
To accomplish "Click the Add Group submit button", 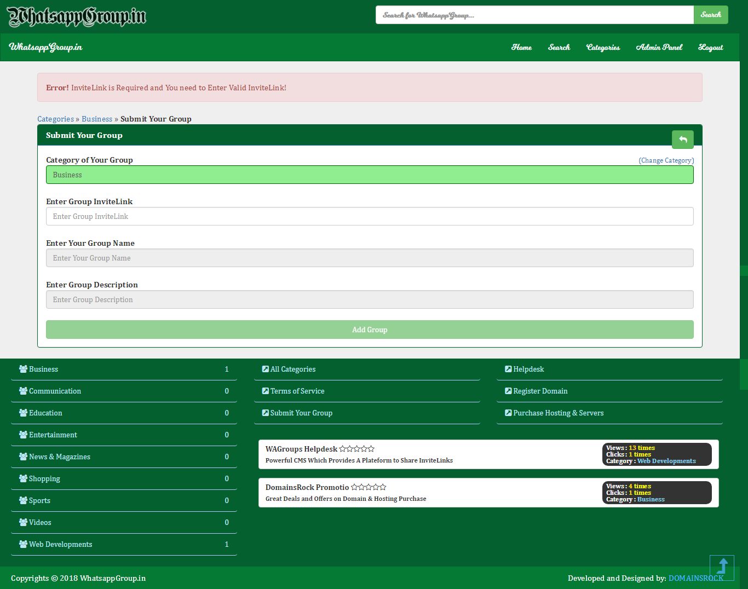I will (370, 330).
